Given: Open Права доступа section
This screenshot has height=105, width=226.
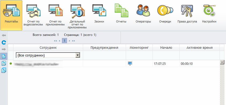Looking at the screenshot, I should click(x=187, y=14).
